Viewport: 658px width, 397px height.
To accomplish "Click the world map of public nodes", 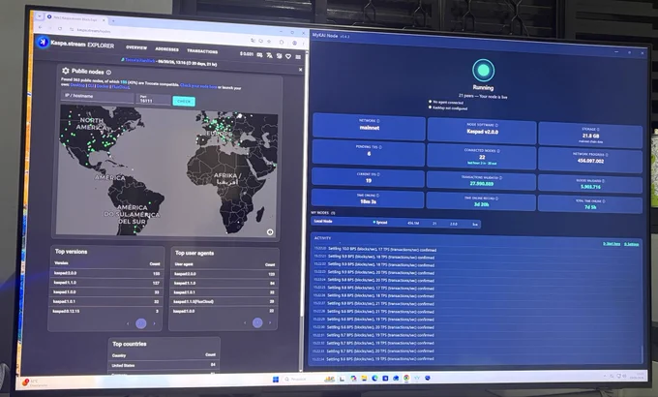I will [x=167, y=170].
